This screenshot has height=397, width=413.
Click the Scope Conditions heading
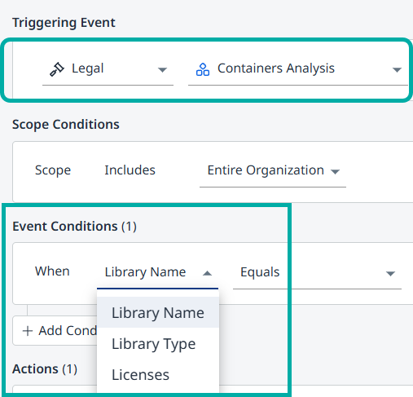click(66, 125)
